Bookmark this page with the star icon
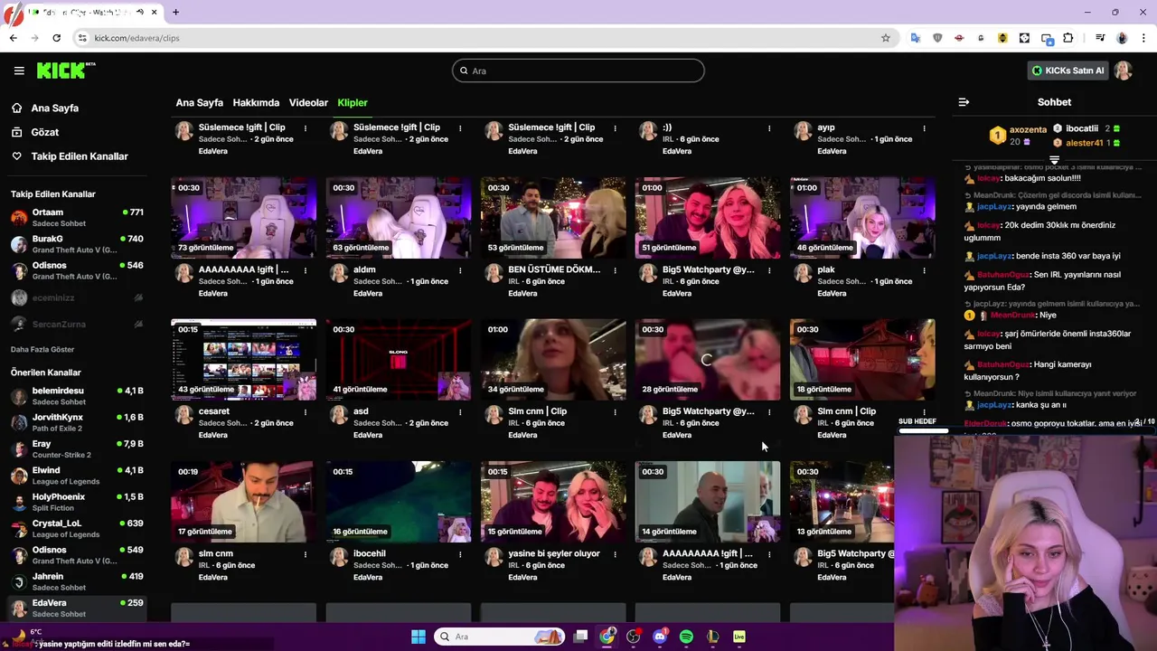Image resolution: width=1157 pixels, height=651 pixels. point(886,38)
